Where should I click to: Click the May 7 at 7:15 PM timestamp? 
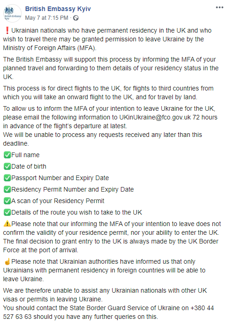(46, 18)
